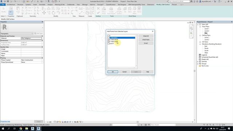The height and width of the screenshot is (131, 233).
Task: Click the Create from Import tool icon
Action: coord(111,11)
